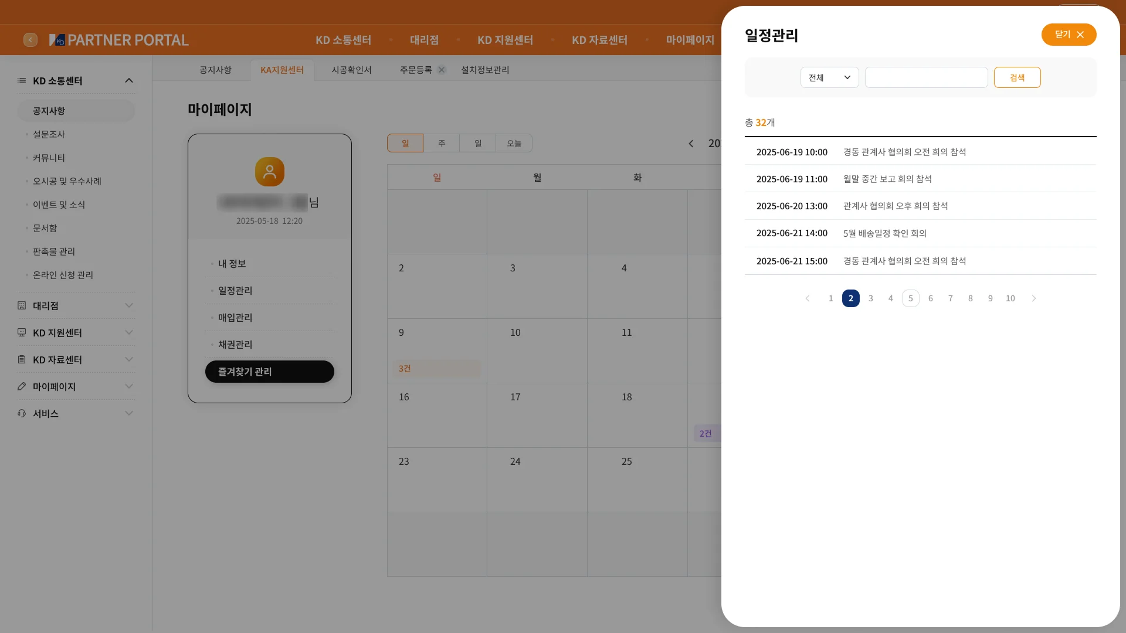
Task: Click the Partner Portal logo
Action: point(119,40)
